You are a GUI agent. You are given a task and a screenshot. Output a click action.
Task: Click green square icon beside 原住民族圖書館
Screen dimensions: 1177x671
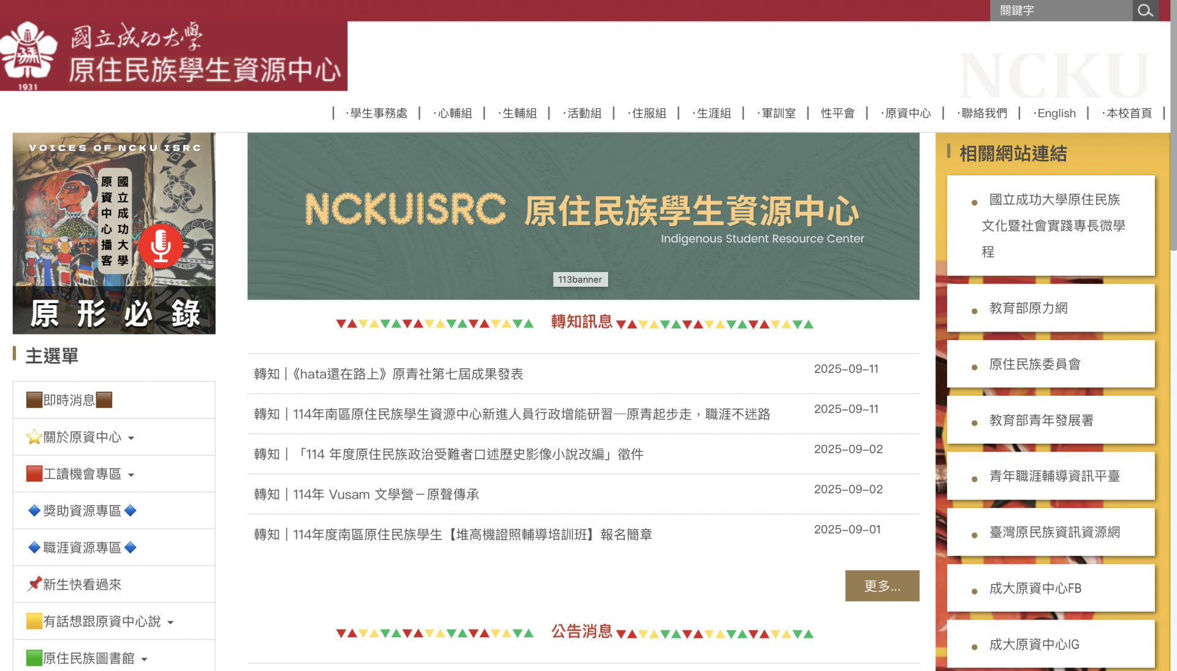(34, 658)
